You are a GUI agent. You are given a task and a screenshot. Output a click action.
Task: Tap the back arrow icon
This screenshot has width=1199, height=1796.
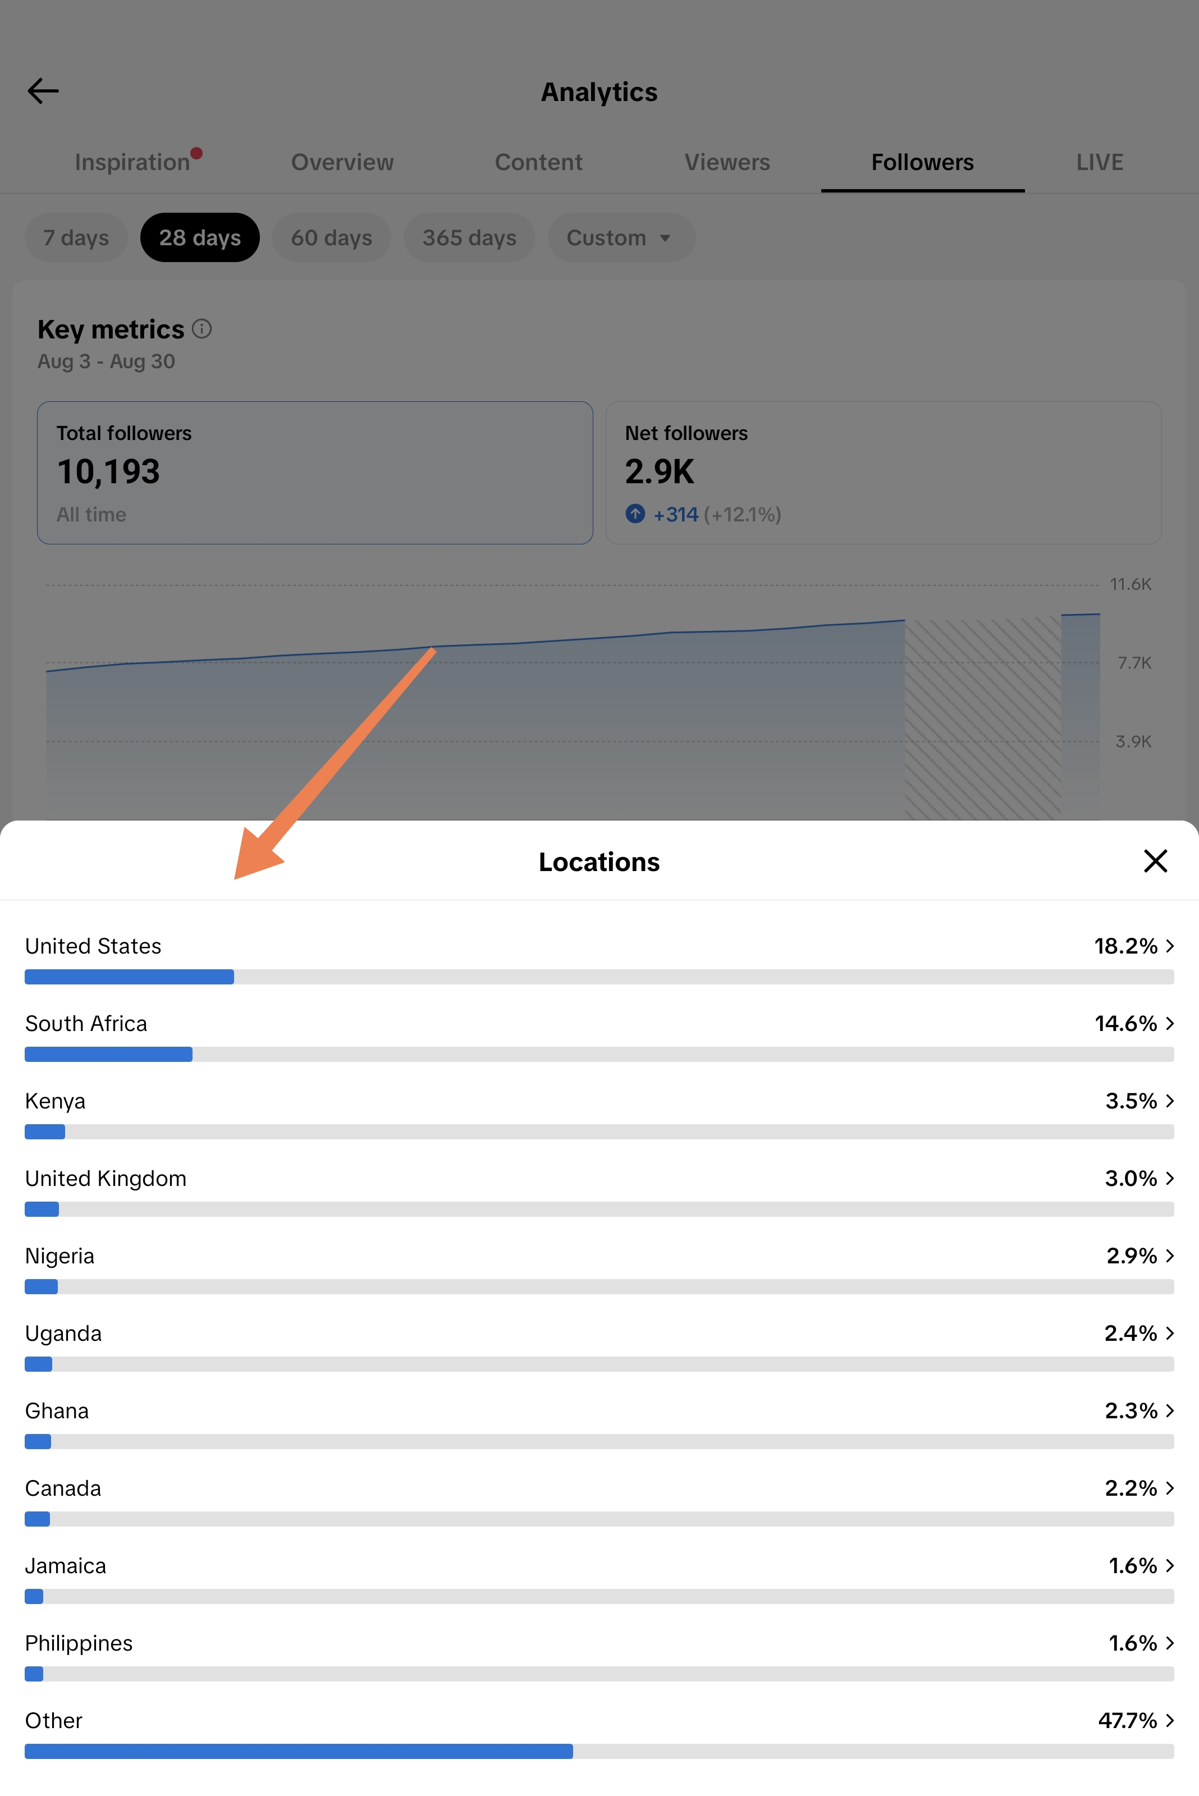click(x=43, y=91)
